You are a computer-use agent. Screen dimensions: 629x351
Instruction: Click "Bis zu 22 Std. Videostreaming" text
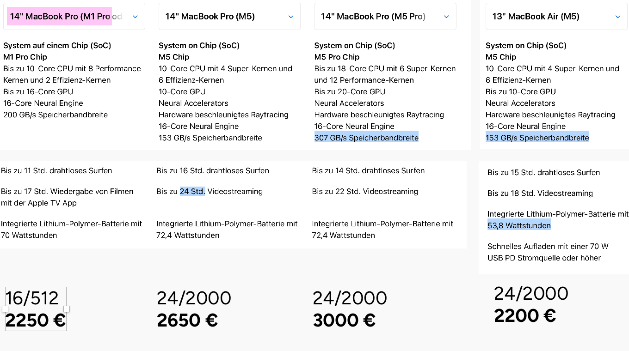pyautogui.click(x=365, y=191)
